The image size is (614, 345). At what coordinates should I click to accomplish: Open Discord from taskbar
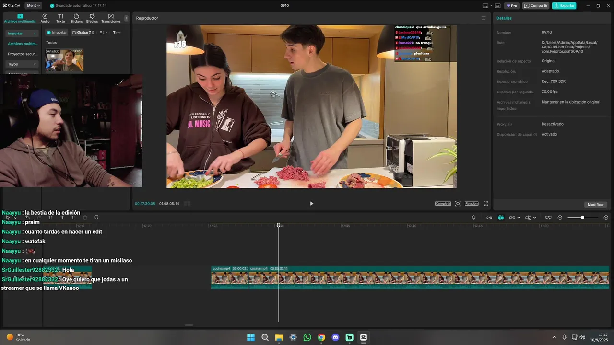click(x=335, y=337)
